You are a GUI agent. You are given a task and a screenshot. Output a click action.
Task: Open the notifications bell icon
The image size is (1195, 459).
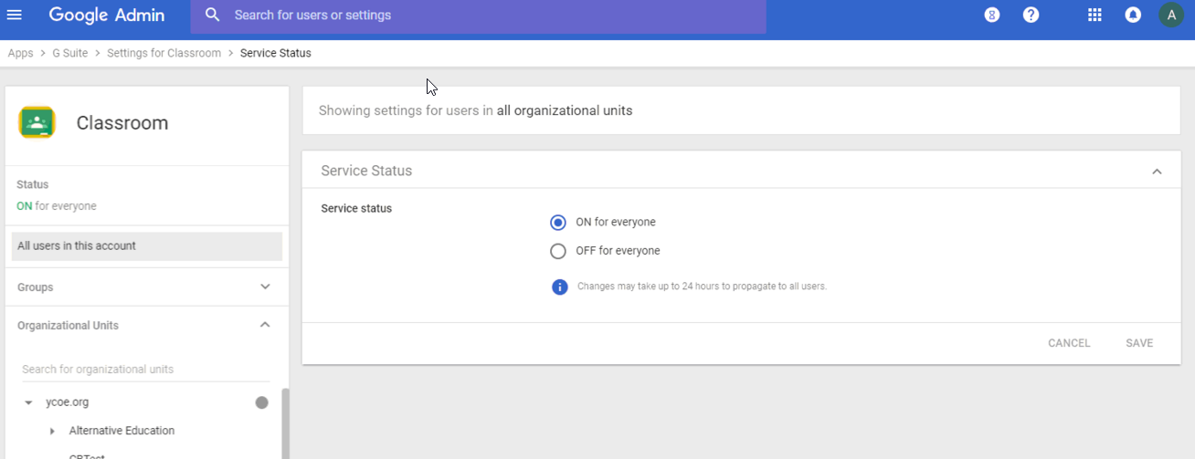pos(1133,15)
